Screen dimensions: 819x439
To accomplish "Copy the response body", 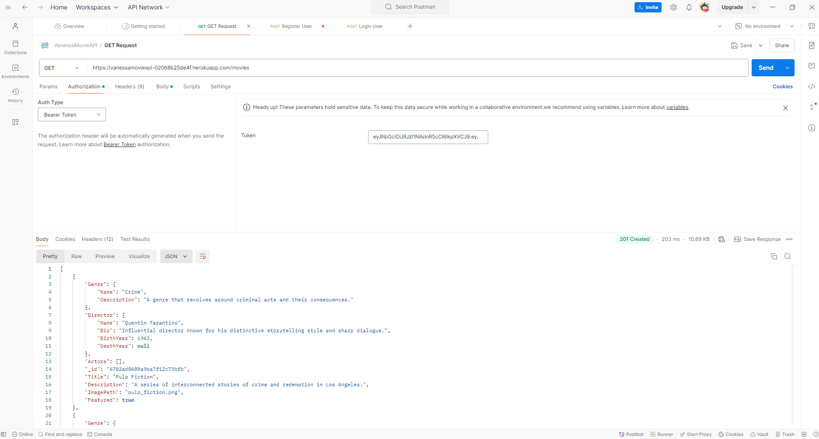I will [x=774, y=256].
